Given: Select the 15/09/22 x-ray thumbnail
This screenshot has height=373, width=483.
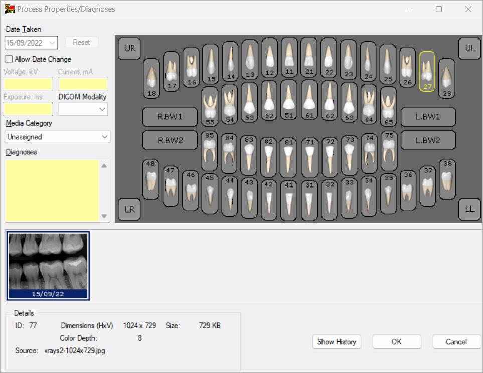Looking at the screenshot, I should point(48,266).
